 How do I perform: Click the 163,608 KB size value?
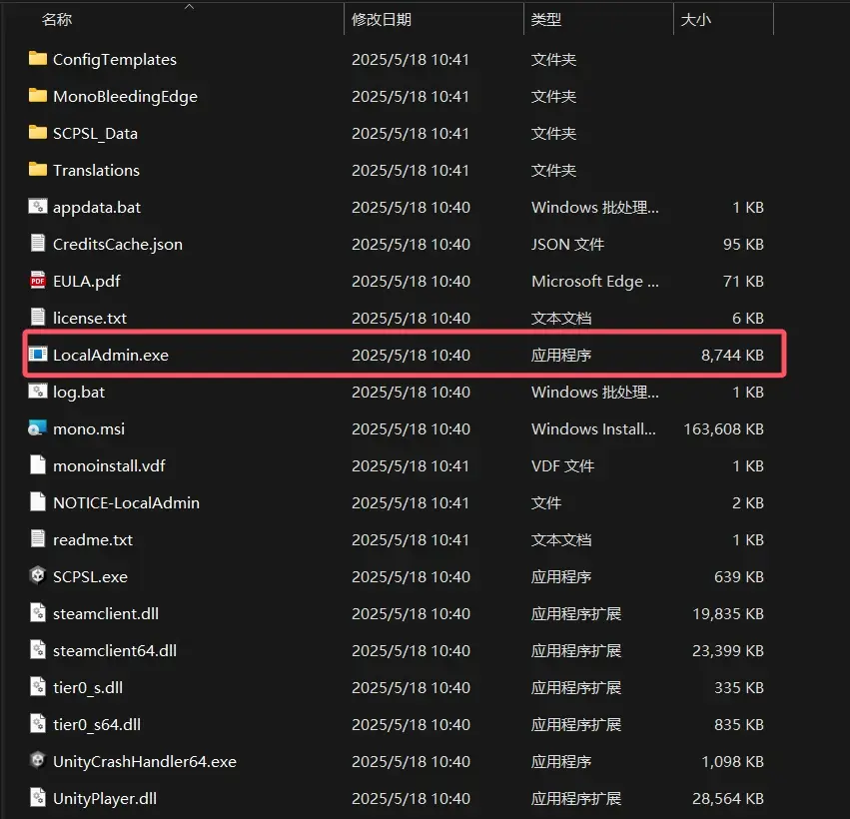pos(724,429)
